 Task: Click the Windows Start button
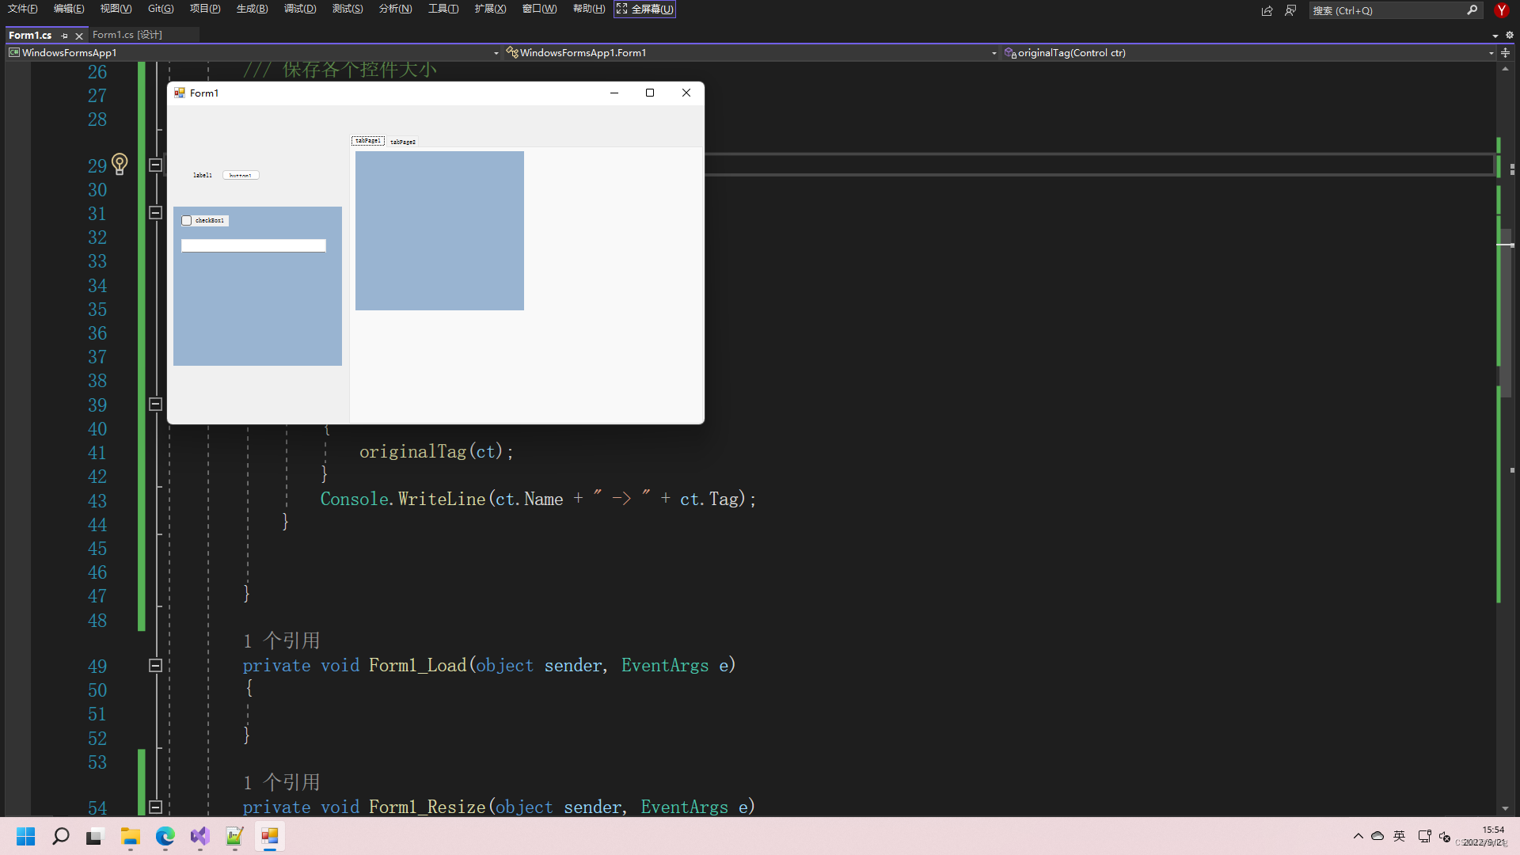[25, 836]
